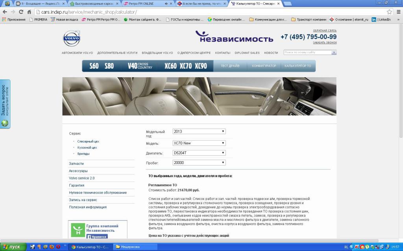Open the Пробег dropdown showing 20000
The height and width of the screenshot is (251, 403).
[x=199, y=163]
